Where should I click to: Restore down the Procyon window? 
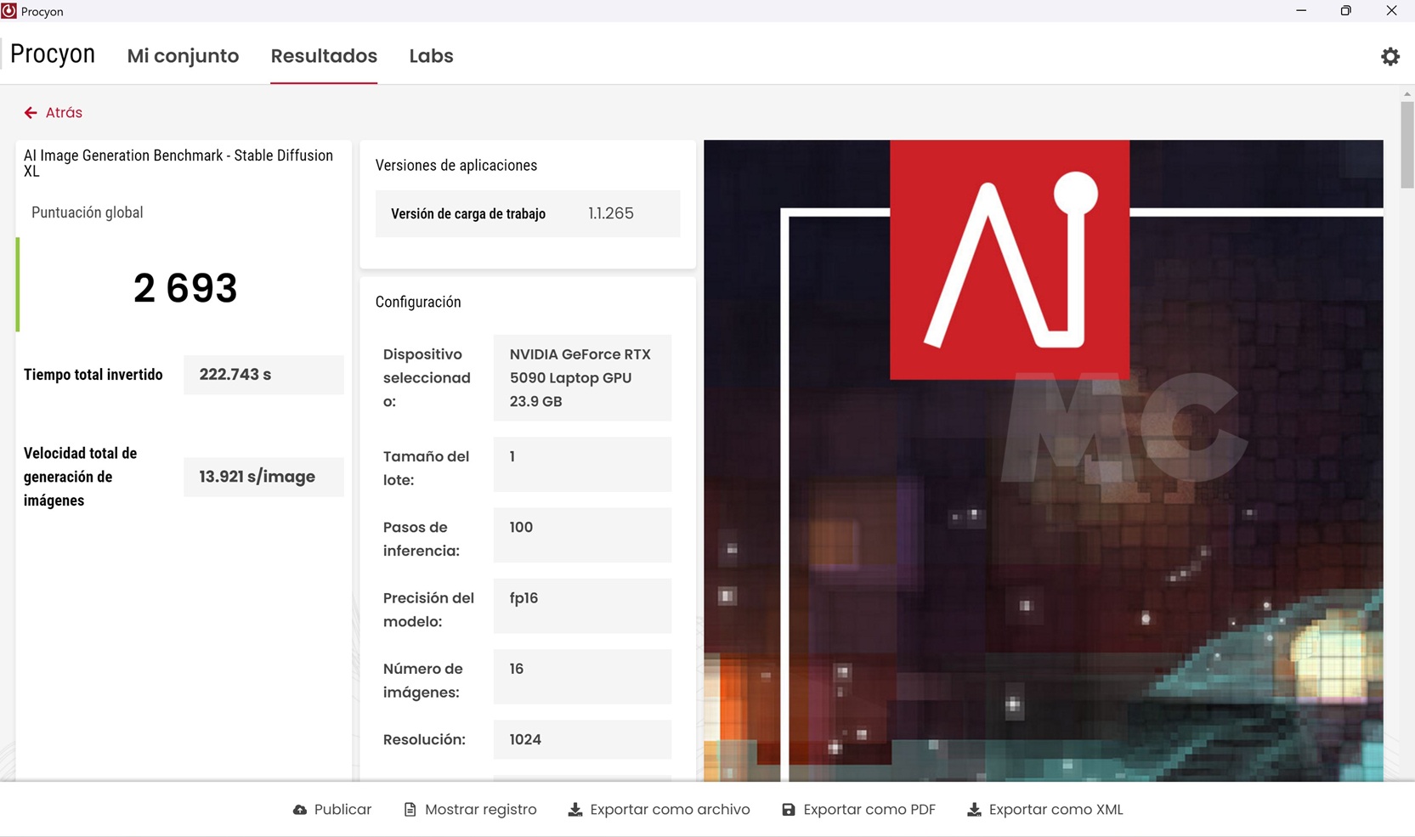tap(1346, 11)
